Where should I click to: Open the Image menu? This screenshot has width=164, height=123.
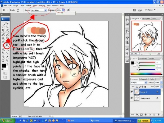(16, 6)
